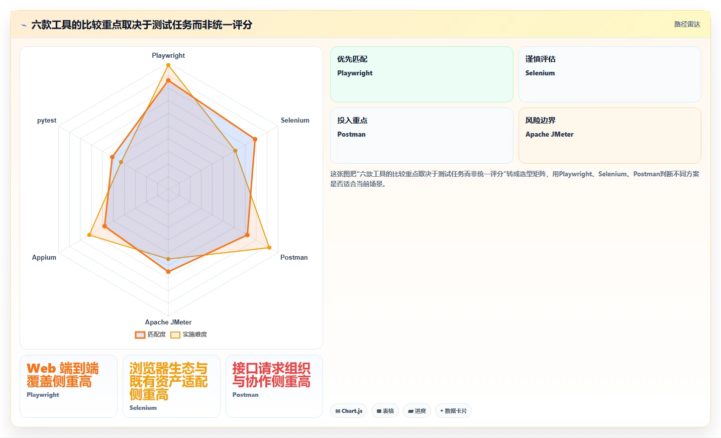This screenshot has height=438, width=721.
Task: Click the Chart.js tag chip
Action: [349, 411]
